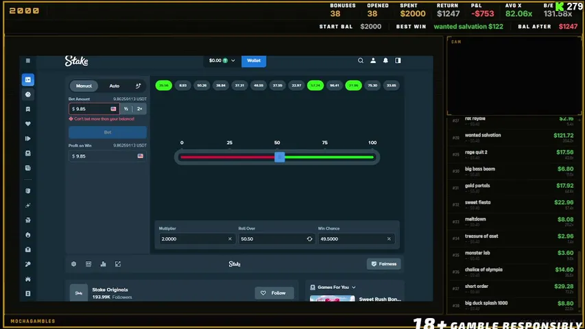585x329 pixels.
Task: Click the Wallet button
Action: [254, 60]
